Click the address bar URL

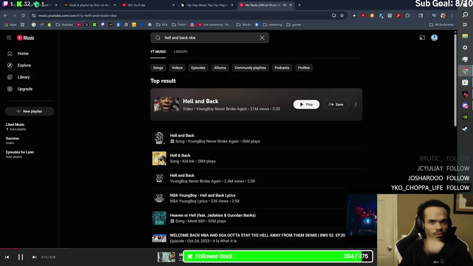click(77, 16)
